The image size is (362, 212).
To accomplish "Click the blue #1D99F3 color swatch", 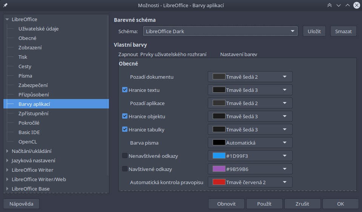I will 219,156.
